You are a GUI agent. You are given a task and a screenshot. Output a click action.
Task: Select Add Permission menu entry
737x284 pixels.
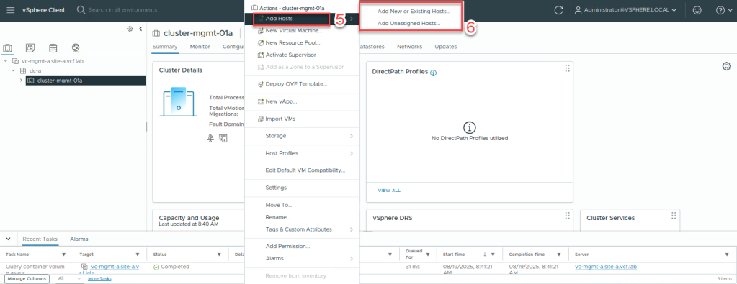click(287, 246)
